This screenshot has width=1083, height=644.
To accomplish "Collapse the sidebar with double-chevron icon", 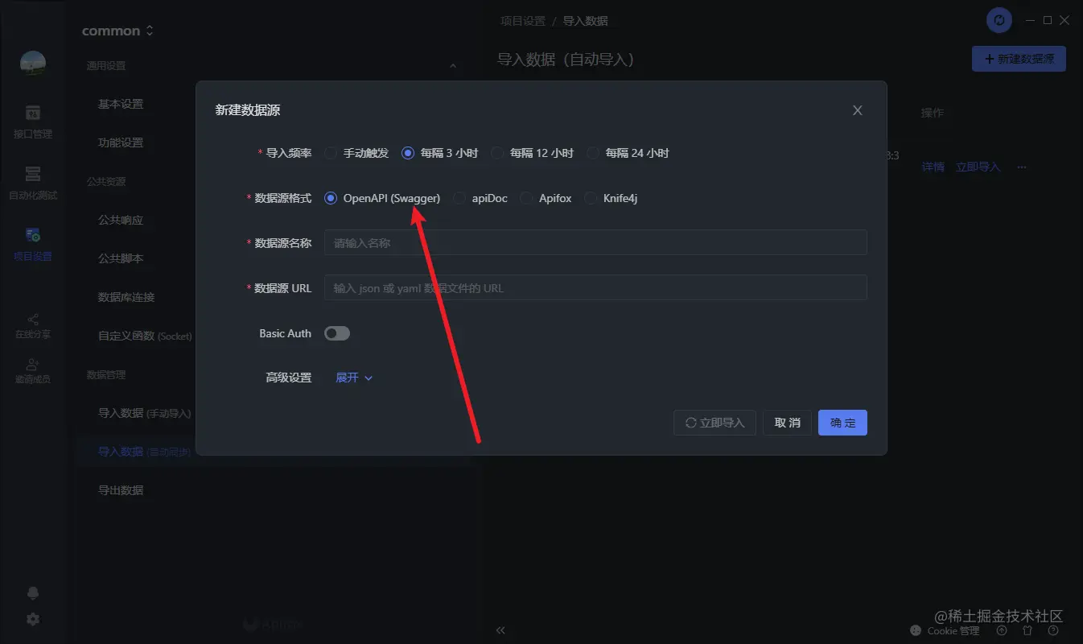I will (x=500, y=630).
